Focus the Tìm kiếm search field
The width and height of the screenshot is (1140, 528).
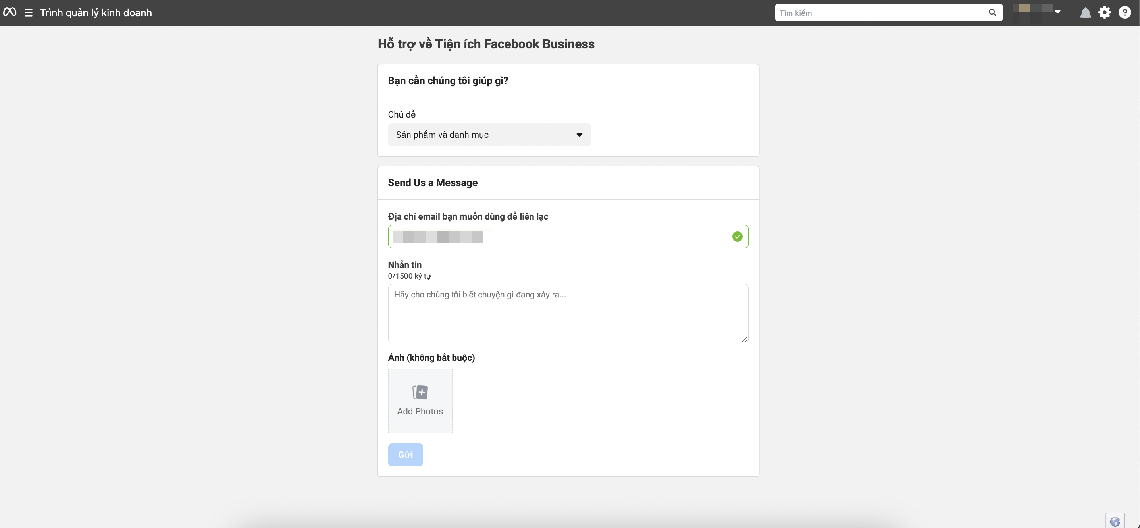pos(881,13)
